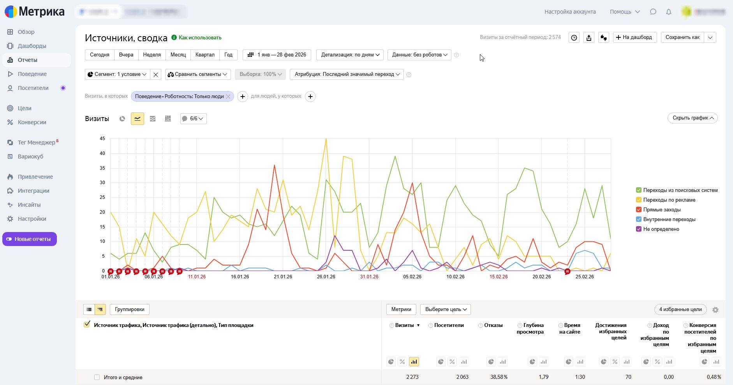Remove the Роботность: Только люди filter chip

click(x=229, y=97)
